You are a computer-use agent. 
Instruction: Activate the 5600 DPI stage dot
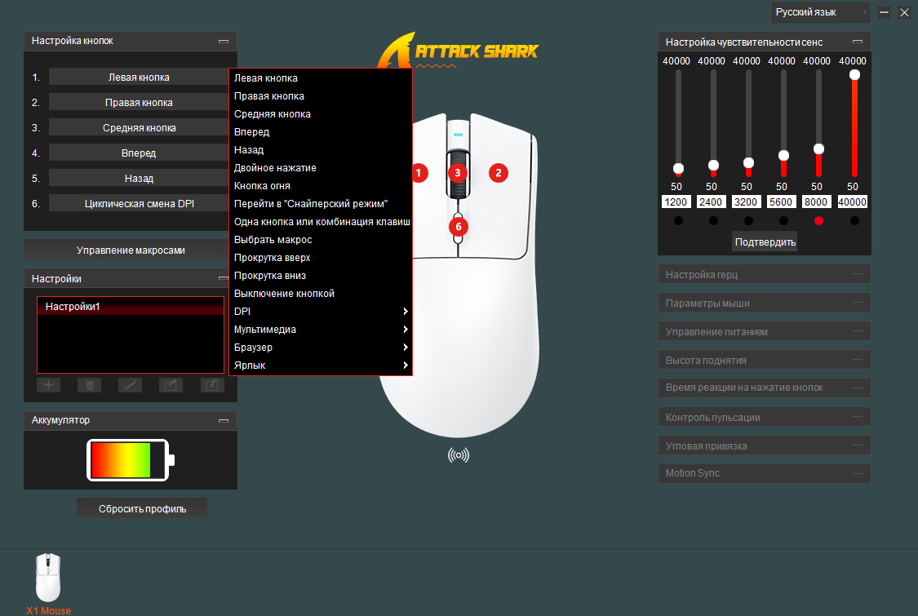point(783,221)
